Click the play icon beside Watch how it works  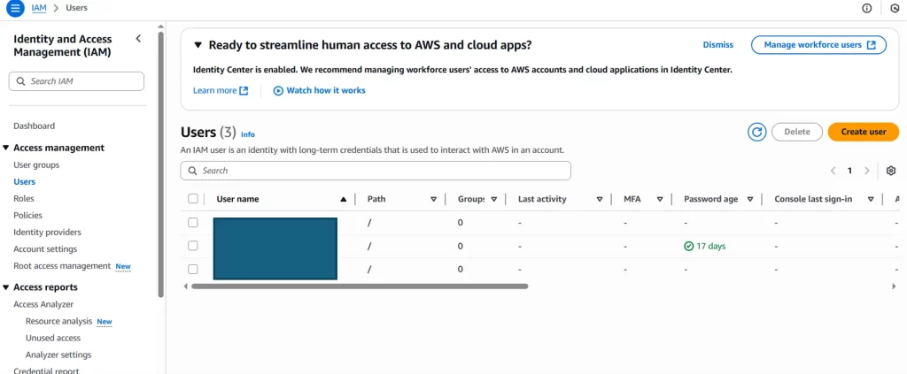pos(278,90)
